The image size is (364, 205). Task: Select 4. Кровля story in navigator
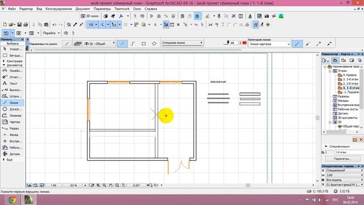point(348,75)
